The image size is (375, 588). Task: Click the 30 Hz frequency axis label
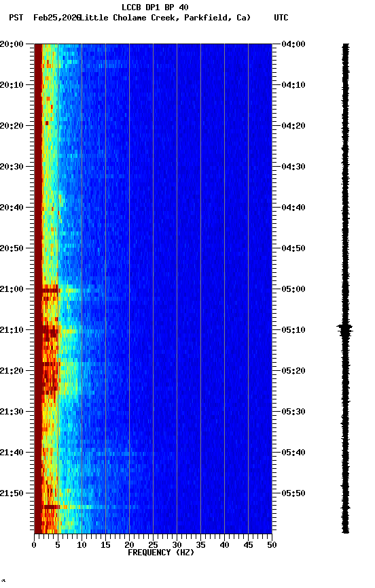coord(177,545)
